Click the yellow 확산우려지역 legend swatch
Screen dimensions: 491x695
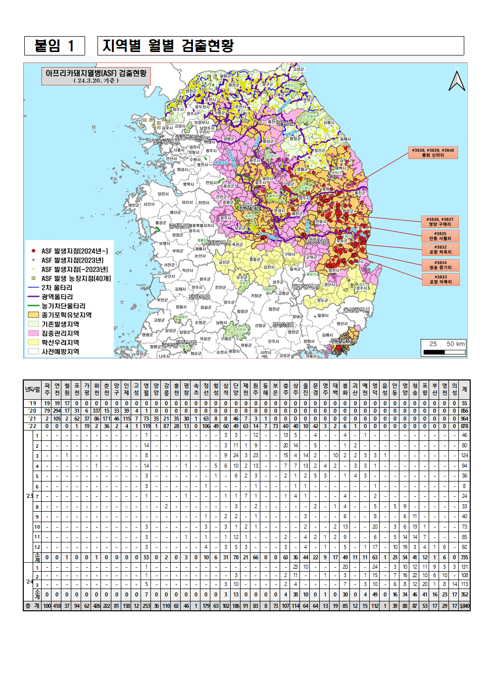point(33,342)
